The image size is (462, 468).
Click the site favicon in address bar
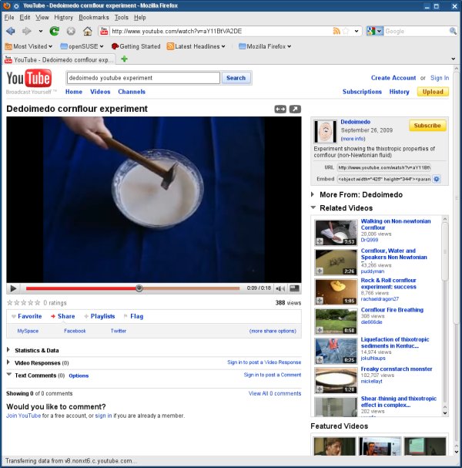[x=104, y=31]
